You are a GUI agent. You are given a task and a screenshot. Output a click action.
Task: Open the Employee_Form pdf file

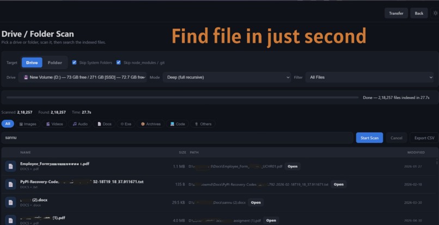(x=292, y=166)
